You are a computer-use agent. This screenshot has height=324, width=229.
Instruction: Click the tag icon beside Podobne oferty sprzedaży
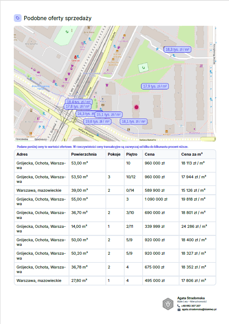coord(18,18)
